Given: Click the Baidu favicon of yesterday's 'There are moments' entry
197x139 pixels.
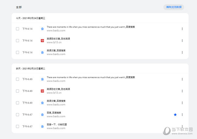Looking at the screenshot, I should click(42, 79).
